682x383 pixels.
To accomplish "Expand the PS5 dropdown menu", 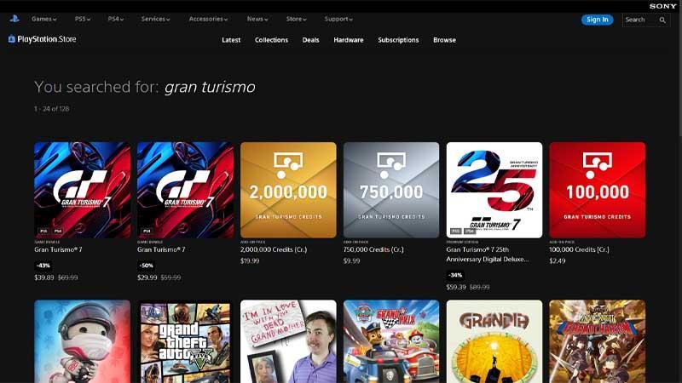I will coord(83,19).
